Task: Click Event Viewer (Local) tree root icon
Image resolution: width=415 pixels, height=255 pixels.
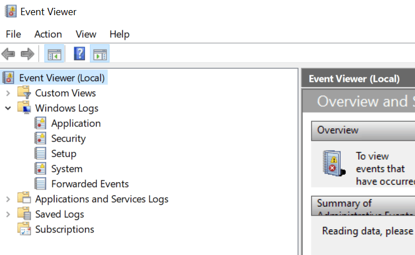Action: point(8,78)
